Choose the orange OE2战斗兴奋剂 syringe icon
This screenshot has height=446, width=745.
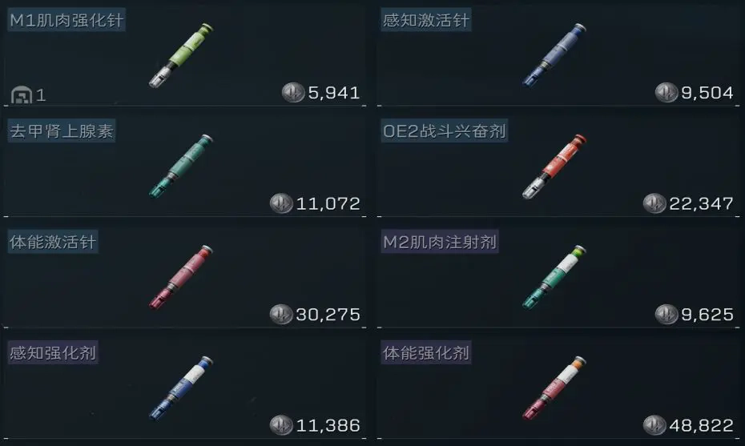tap(554, 167)
